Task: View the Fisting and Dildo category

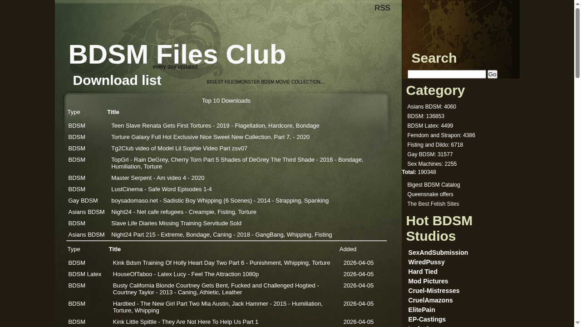Action: tap(435, 144)
